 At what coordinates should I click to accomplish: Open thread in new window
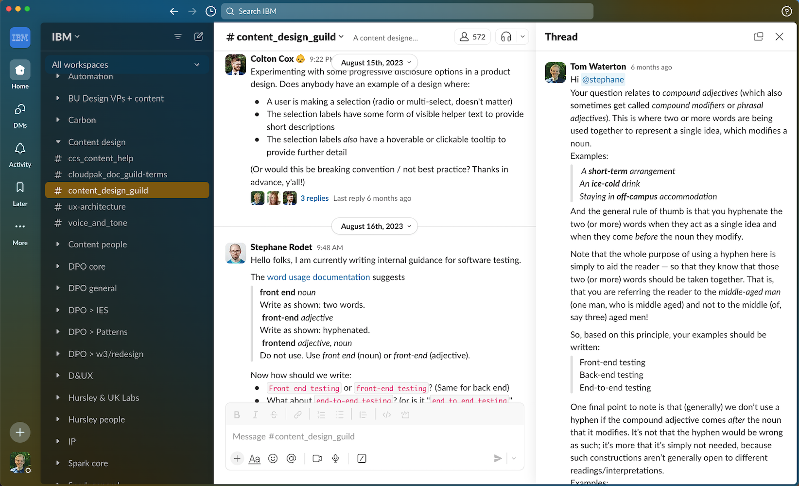[x=758, y=36]
